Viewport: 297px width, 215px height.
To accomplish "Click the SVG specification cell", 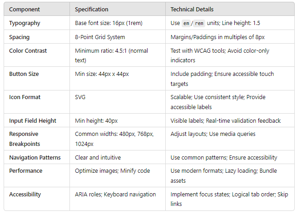I will (x=80, y=97).
